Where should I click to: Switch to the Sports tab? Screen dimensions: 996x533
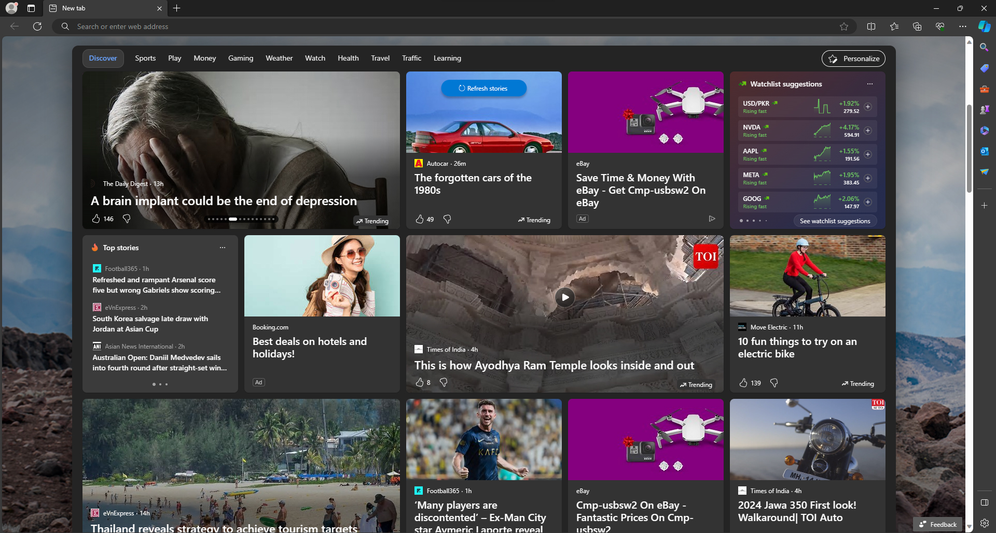(x=145, y=58)
